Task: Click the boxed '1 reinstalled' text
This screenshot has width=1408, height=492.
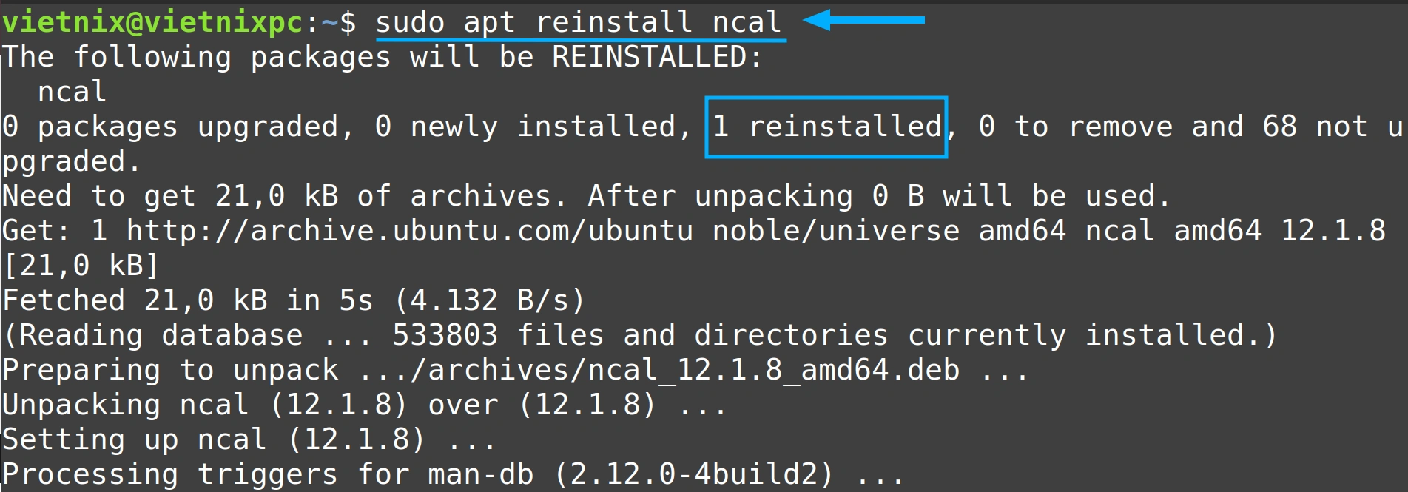Action: pos(826,127)
